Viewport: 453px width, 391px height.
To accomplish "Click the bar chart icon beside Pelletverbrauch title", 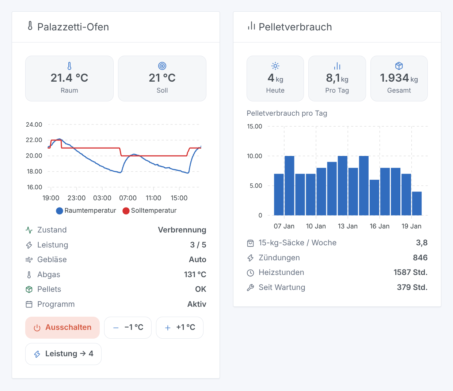I will pos(251,26).
